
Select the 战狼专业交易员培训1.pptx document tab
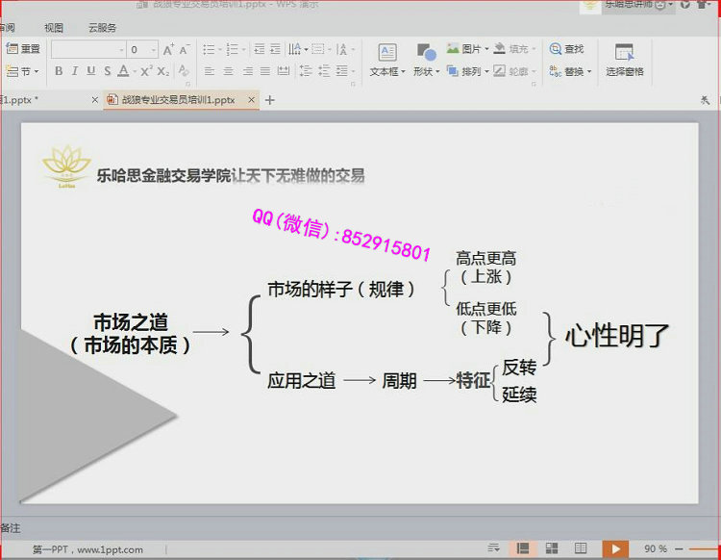177,100
